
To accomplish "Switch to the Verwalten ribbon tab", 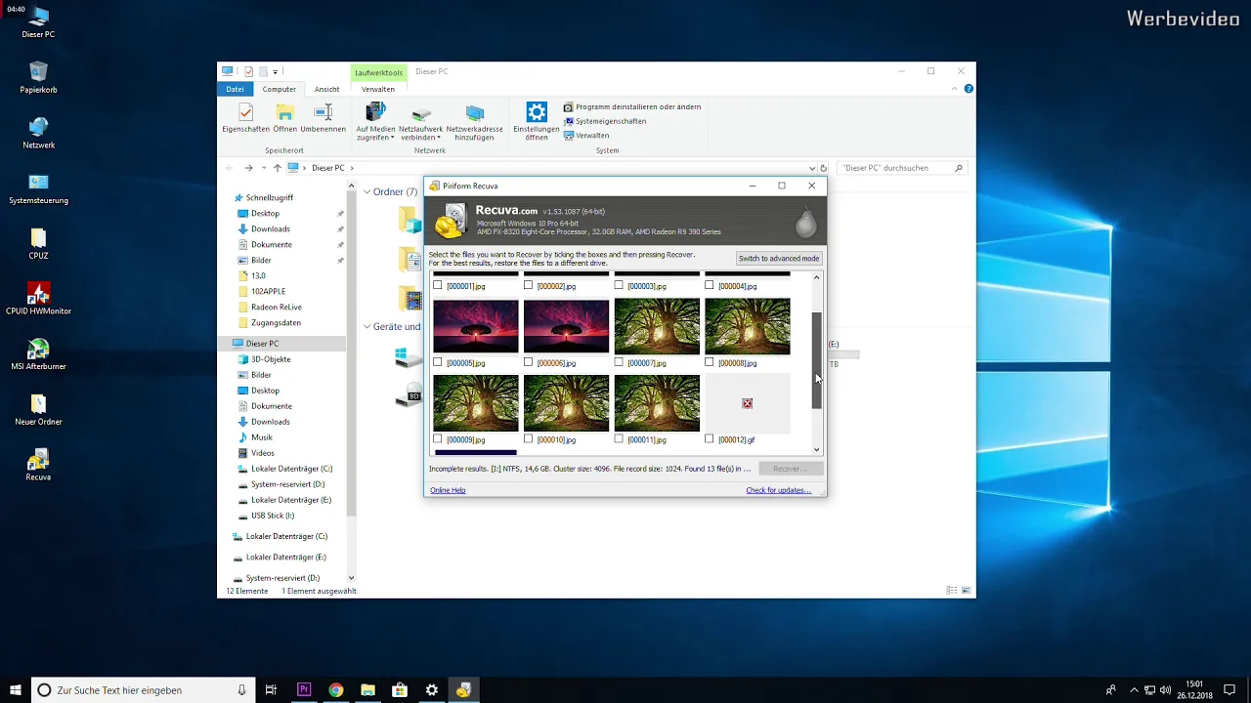I will 378,89.
